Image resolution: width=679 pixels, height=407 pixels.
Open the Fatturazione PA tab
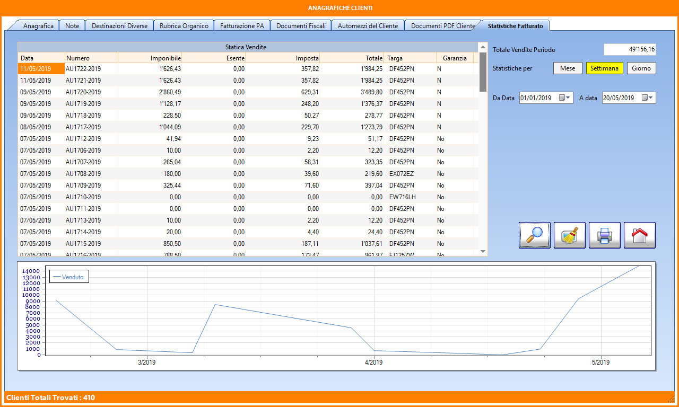pyautogui.click(x=242, y=25)
